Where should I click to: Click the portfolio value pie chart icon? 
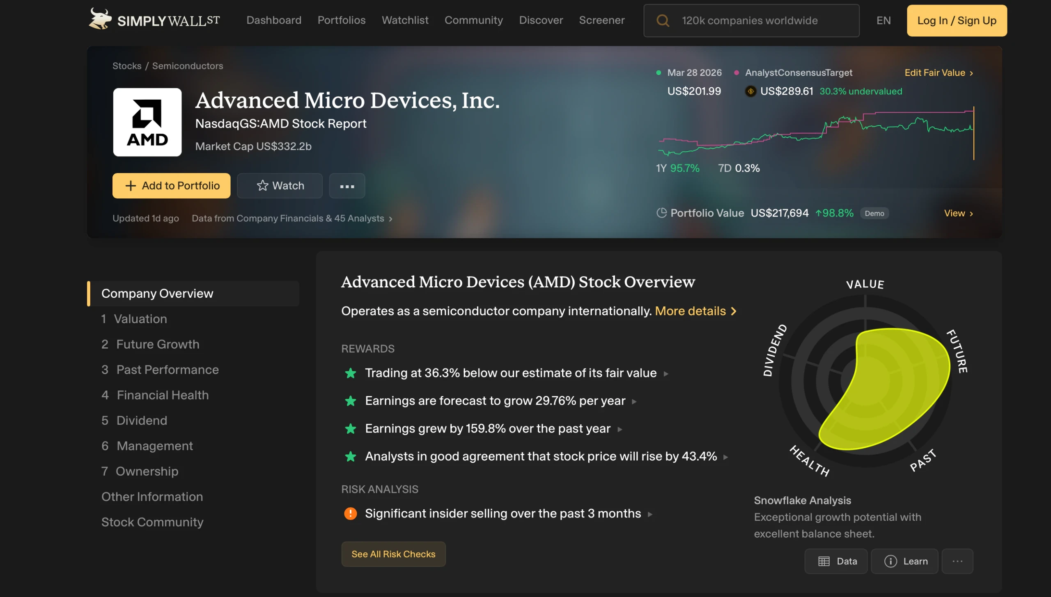pos(661,213)
